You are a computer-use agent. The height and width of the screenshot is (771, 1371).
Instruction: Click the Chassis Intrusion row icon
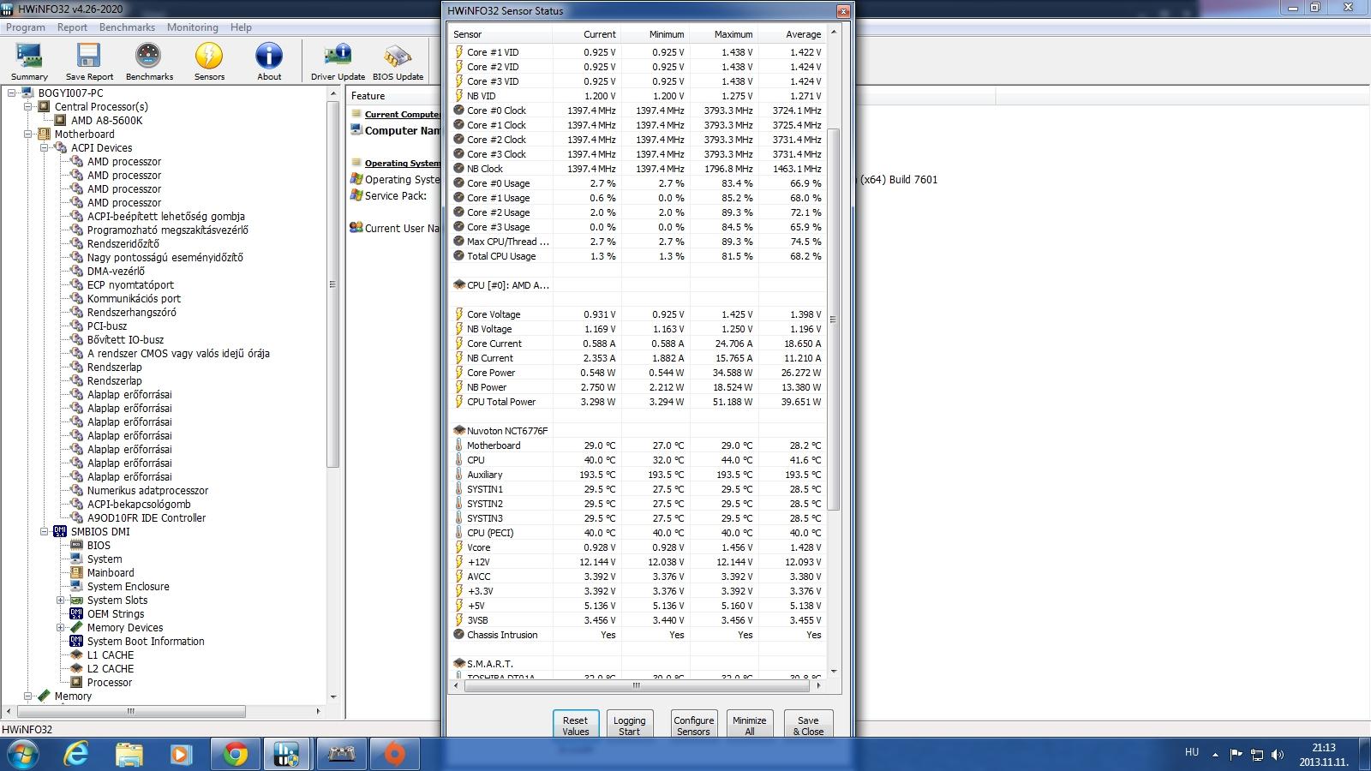click(x=459, y=635)
